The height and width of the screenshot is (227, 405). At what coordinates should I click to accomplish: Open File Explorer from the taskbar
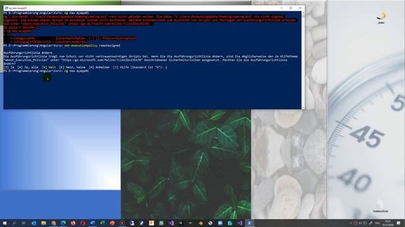click(x=44, y=223)
